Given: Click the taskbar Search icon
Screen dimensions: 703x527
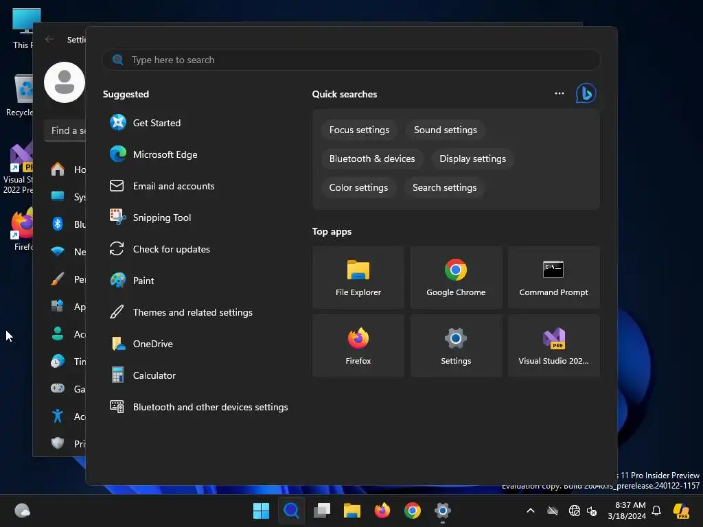Looking at the screenshot, I should 291,511.
